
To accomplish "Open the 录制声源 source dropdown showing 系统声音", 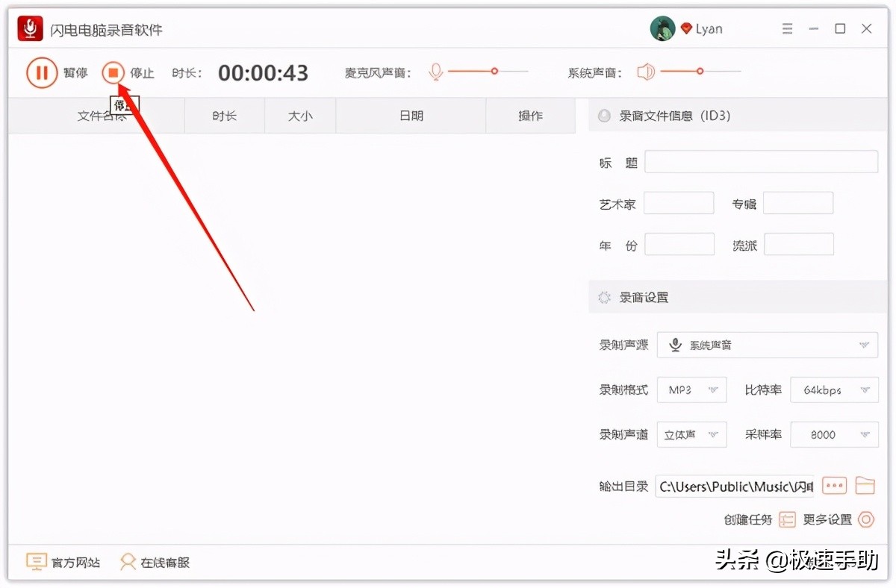I will 768,345.
